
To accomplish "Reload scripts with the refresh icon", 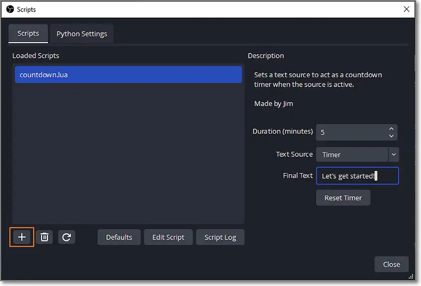I will [x=66, y=238].
